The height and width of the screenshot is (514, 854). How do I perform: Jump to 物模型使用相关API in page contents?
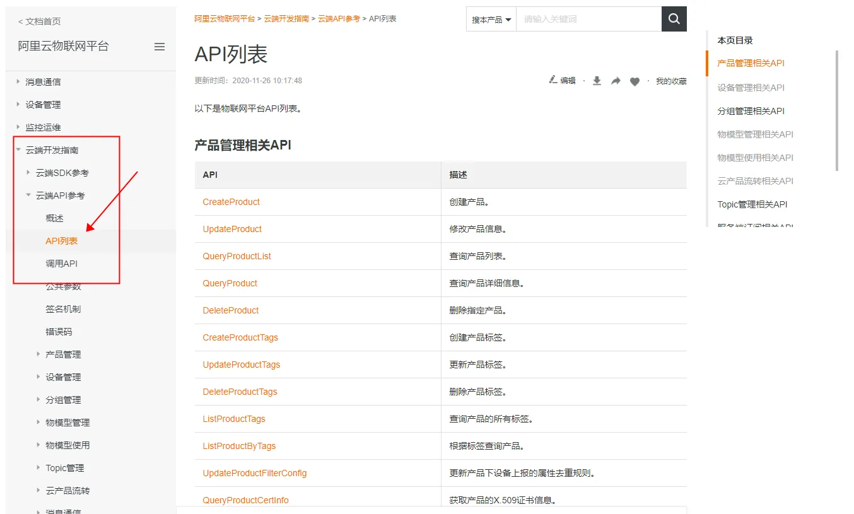756,158
